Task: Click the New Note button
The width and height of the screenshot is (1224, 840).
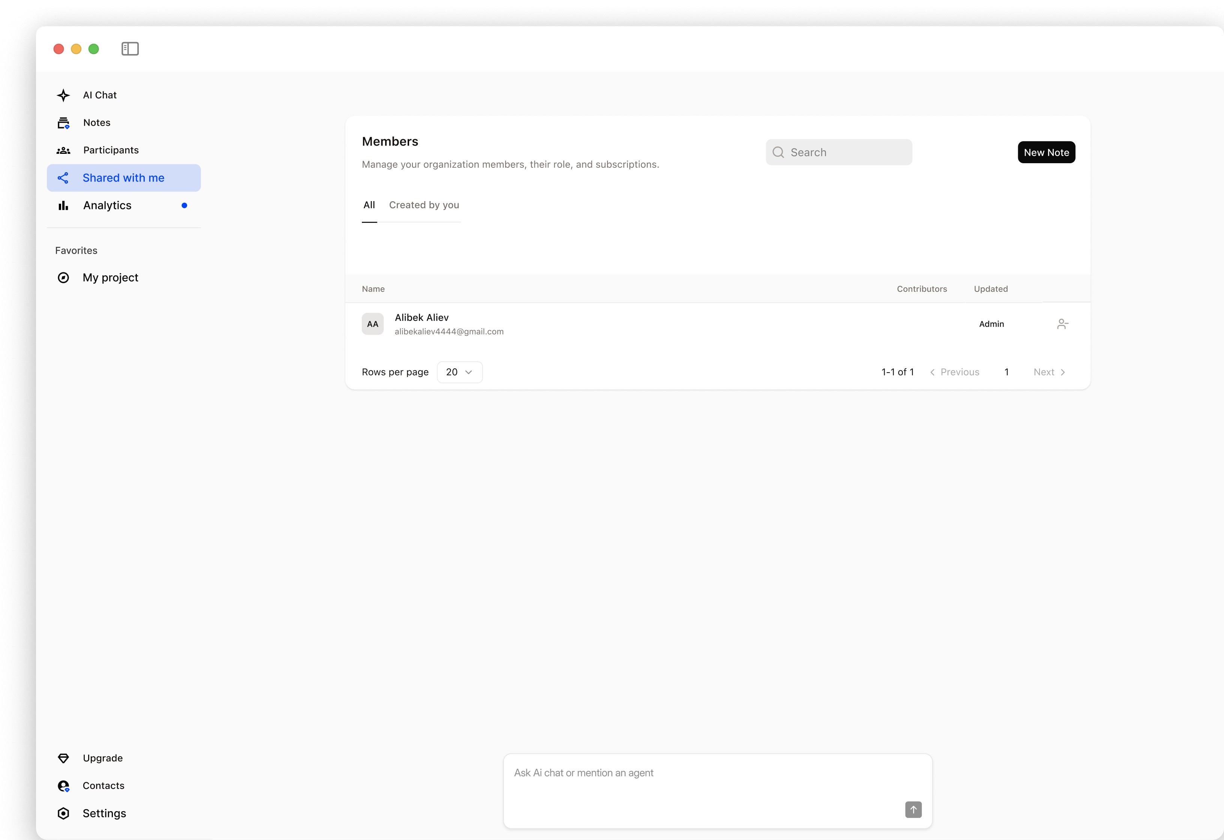Action: pos(1046,152)
